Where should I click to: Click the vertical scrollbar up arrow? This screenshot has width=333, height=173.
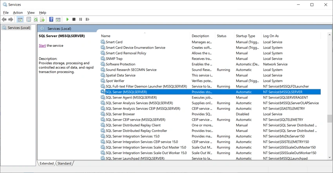click(x=329, y=35)
